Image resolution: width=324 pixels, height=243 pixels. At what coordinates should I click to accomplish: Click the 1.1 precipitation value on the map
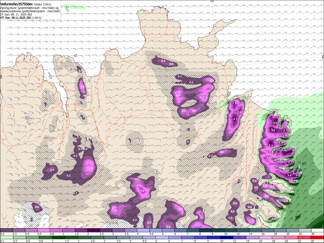[x=211, y=87]
